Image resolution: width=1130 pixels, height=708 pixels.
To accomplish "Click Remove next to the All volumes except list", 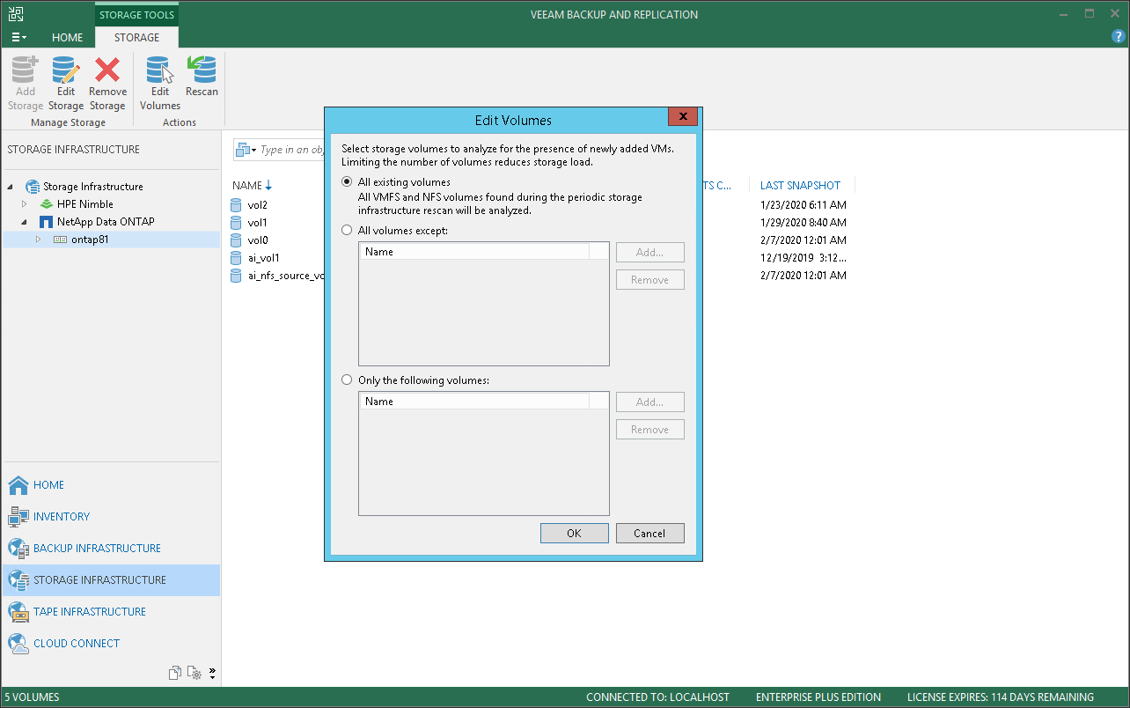I will [649, 280].
